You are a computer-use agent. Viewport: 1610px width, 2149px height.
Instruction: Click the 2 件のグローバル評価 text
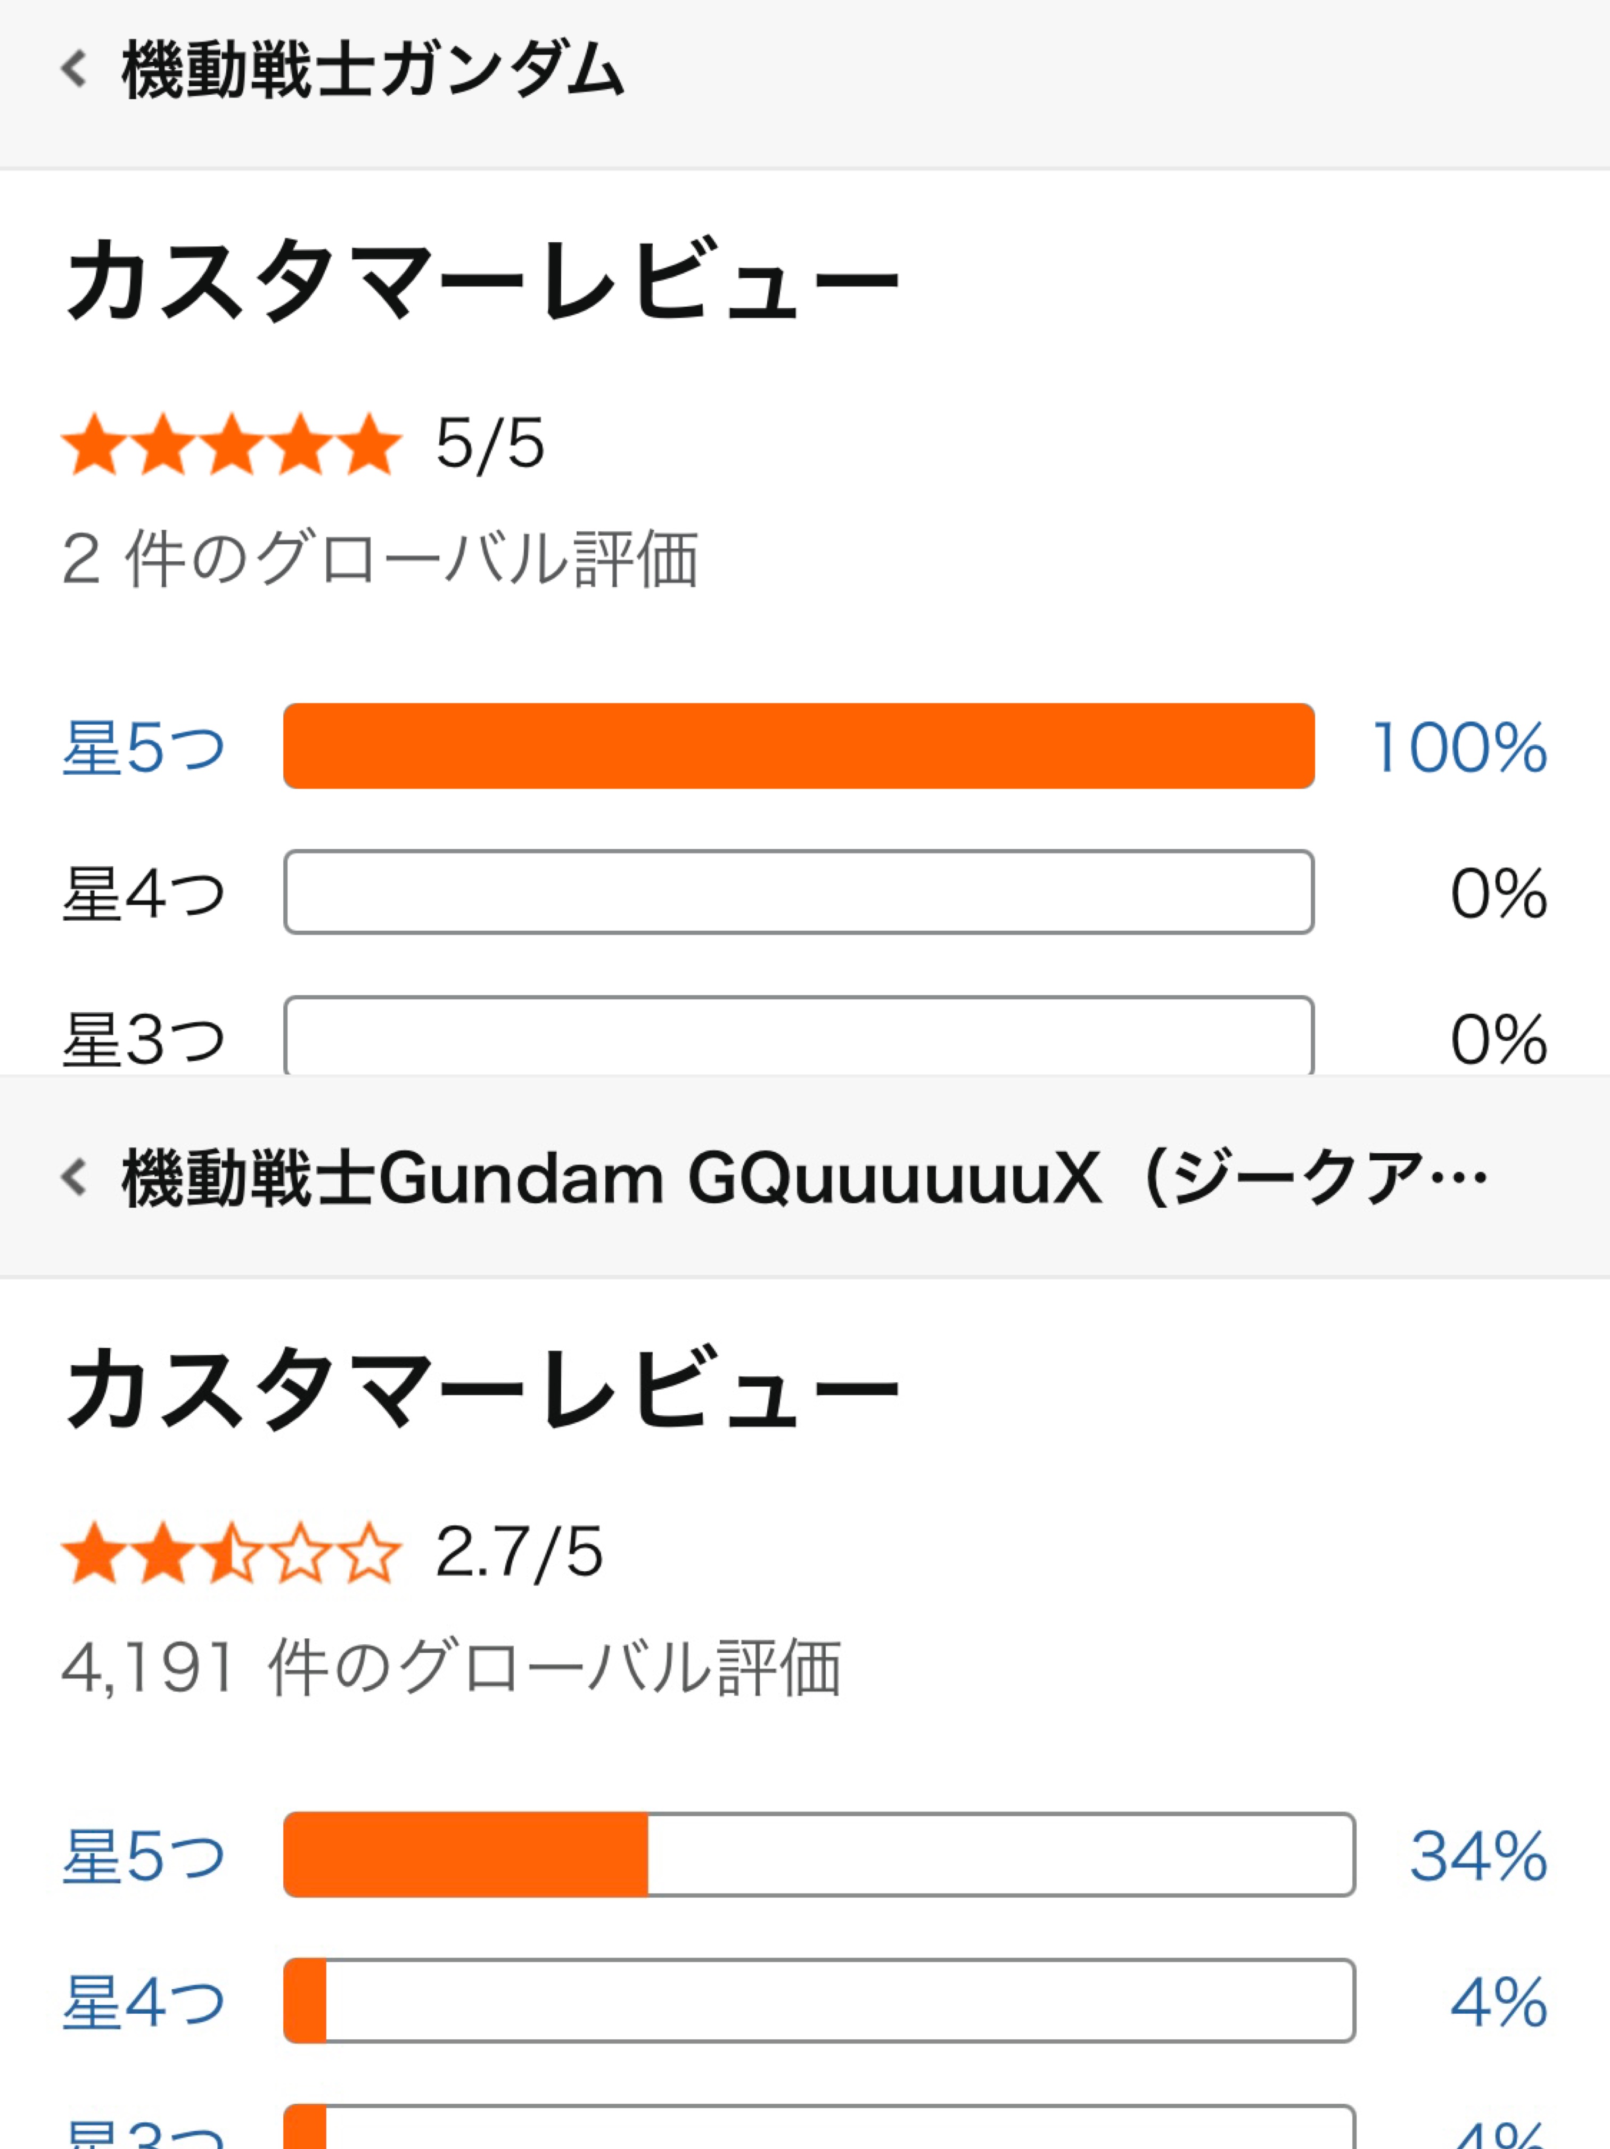380,560
